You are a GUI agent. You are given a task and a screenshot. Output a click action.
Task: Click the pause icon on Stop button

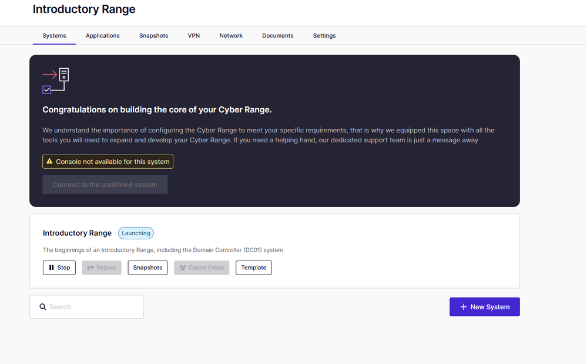click(52, 268)
